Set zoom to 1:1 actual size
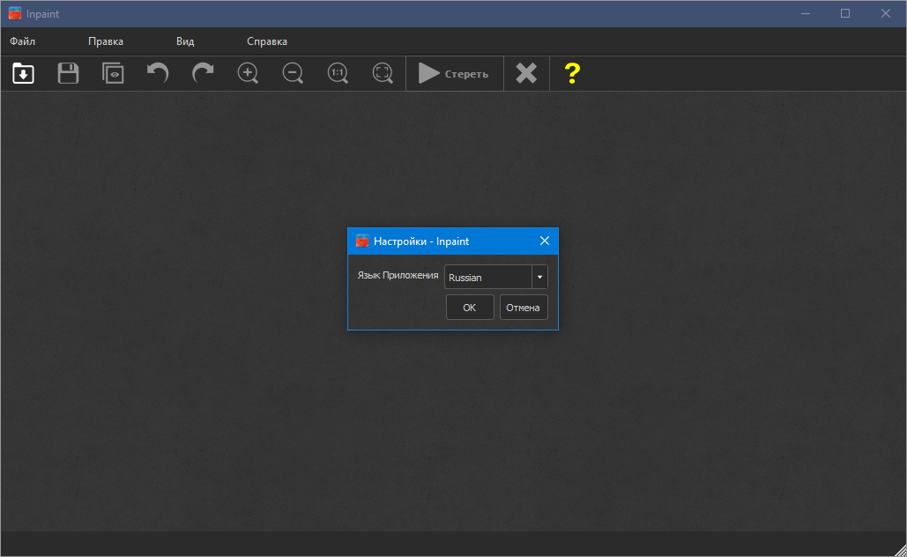Image resolution: width=907 pixels, height=557 pixels. (x=338, y=73)
